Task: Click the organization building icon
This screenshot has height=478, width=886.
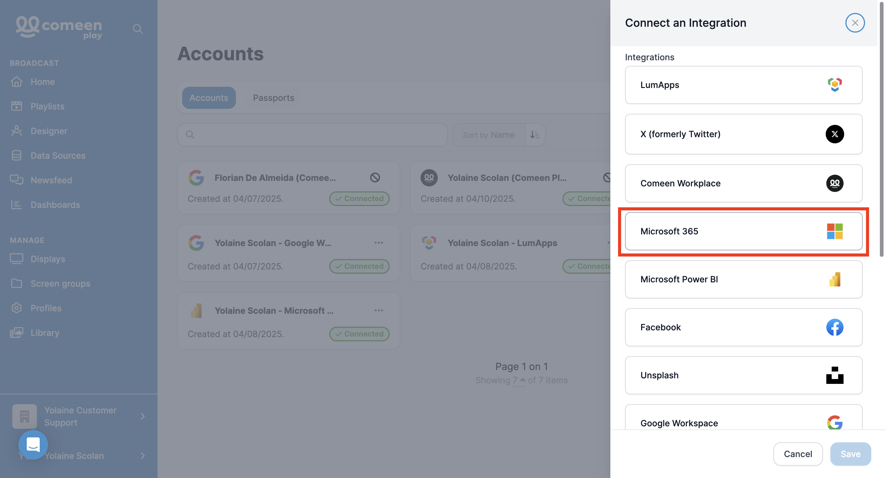Action: pos(24,416)
